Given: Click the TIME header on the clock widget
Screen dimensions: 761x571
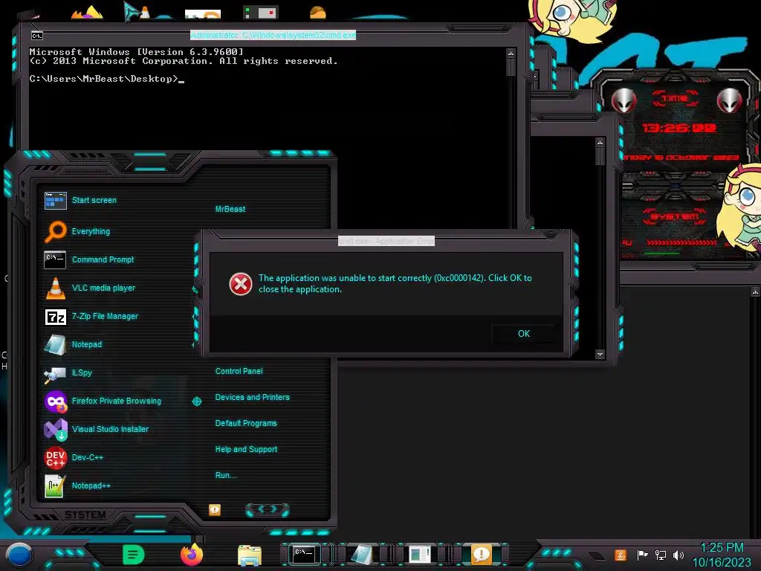Looking at the screenshot, I should pyautogui.click(x=675, y=99).
